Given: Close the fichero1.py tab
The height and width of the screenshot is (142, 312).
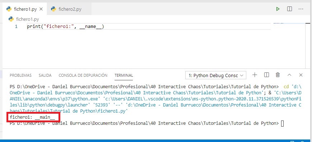Looking at the screenshot, I should pos(41,9).
